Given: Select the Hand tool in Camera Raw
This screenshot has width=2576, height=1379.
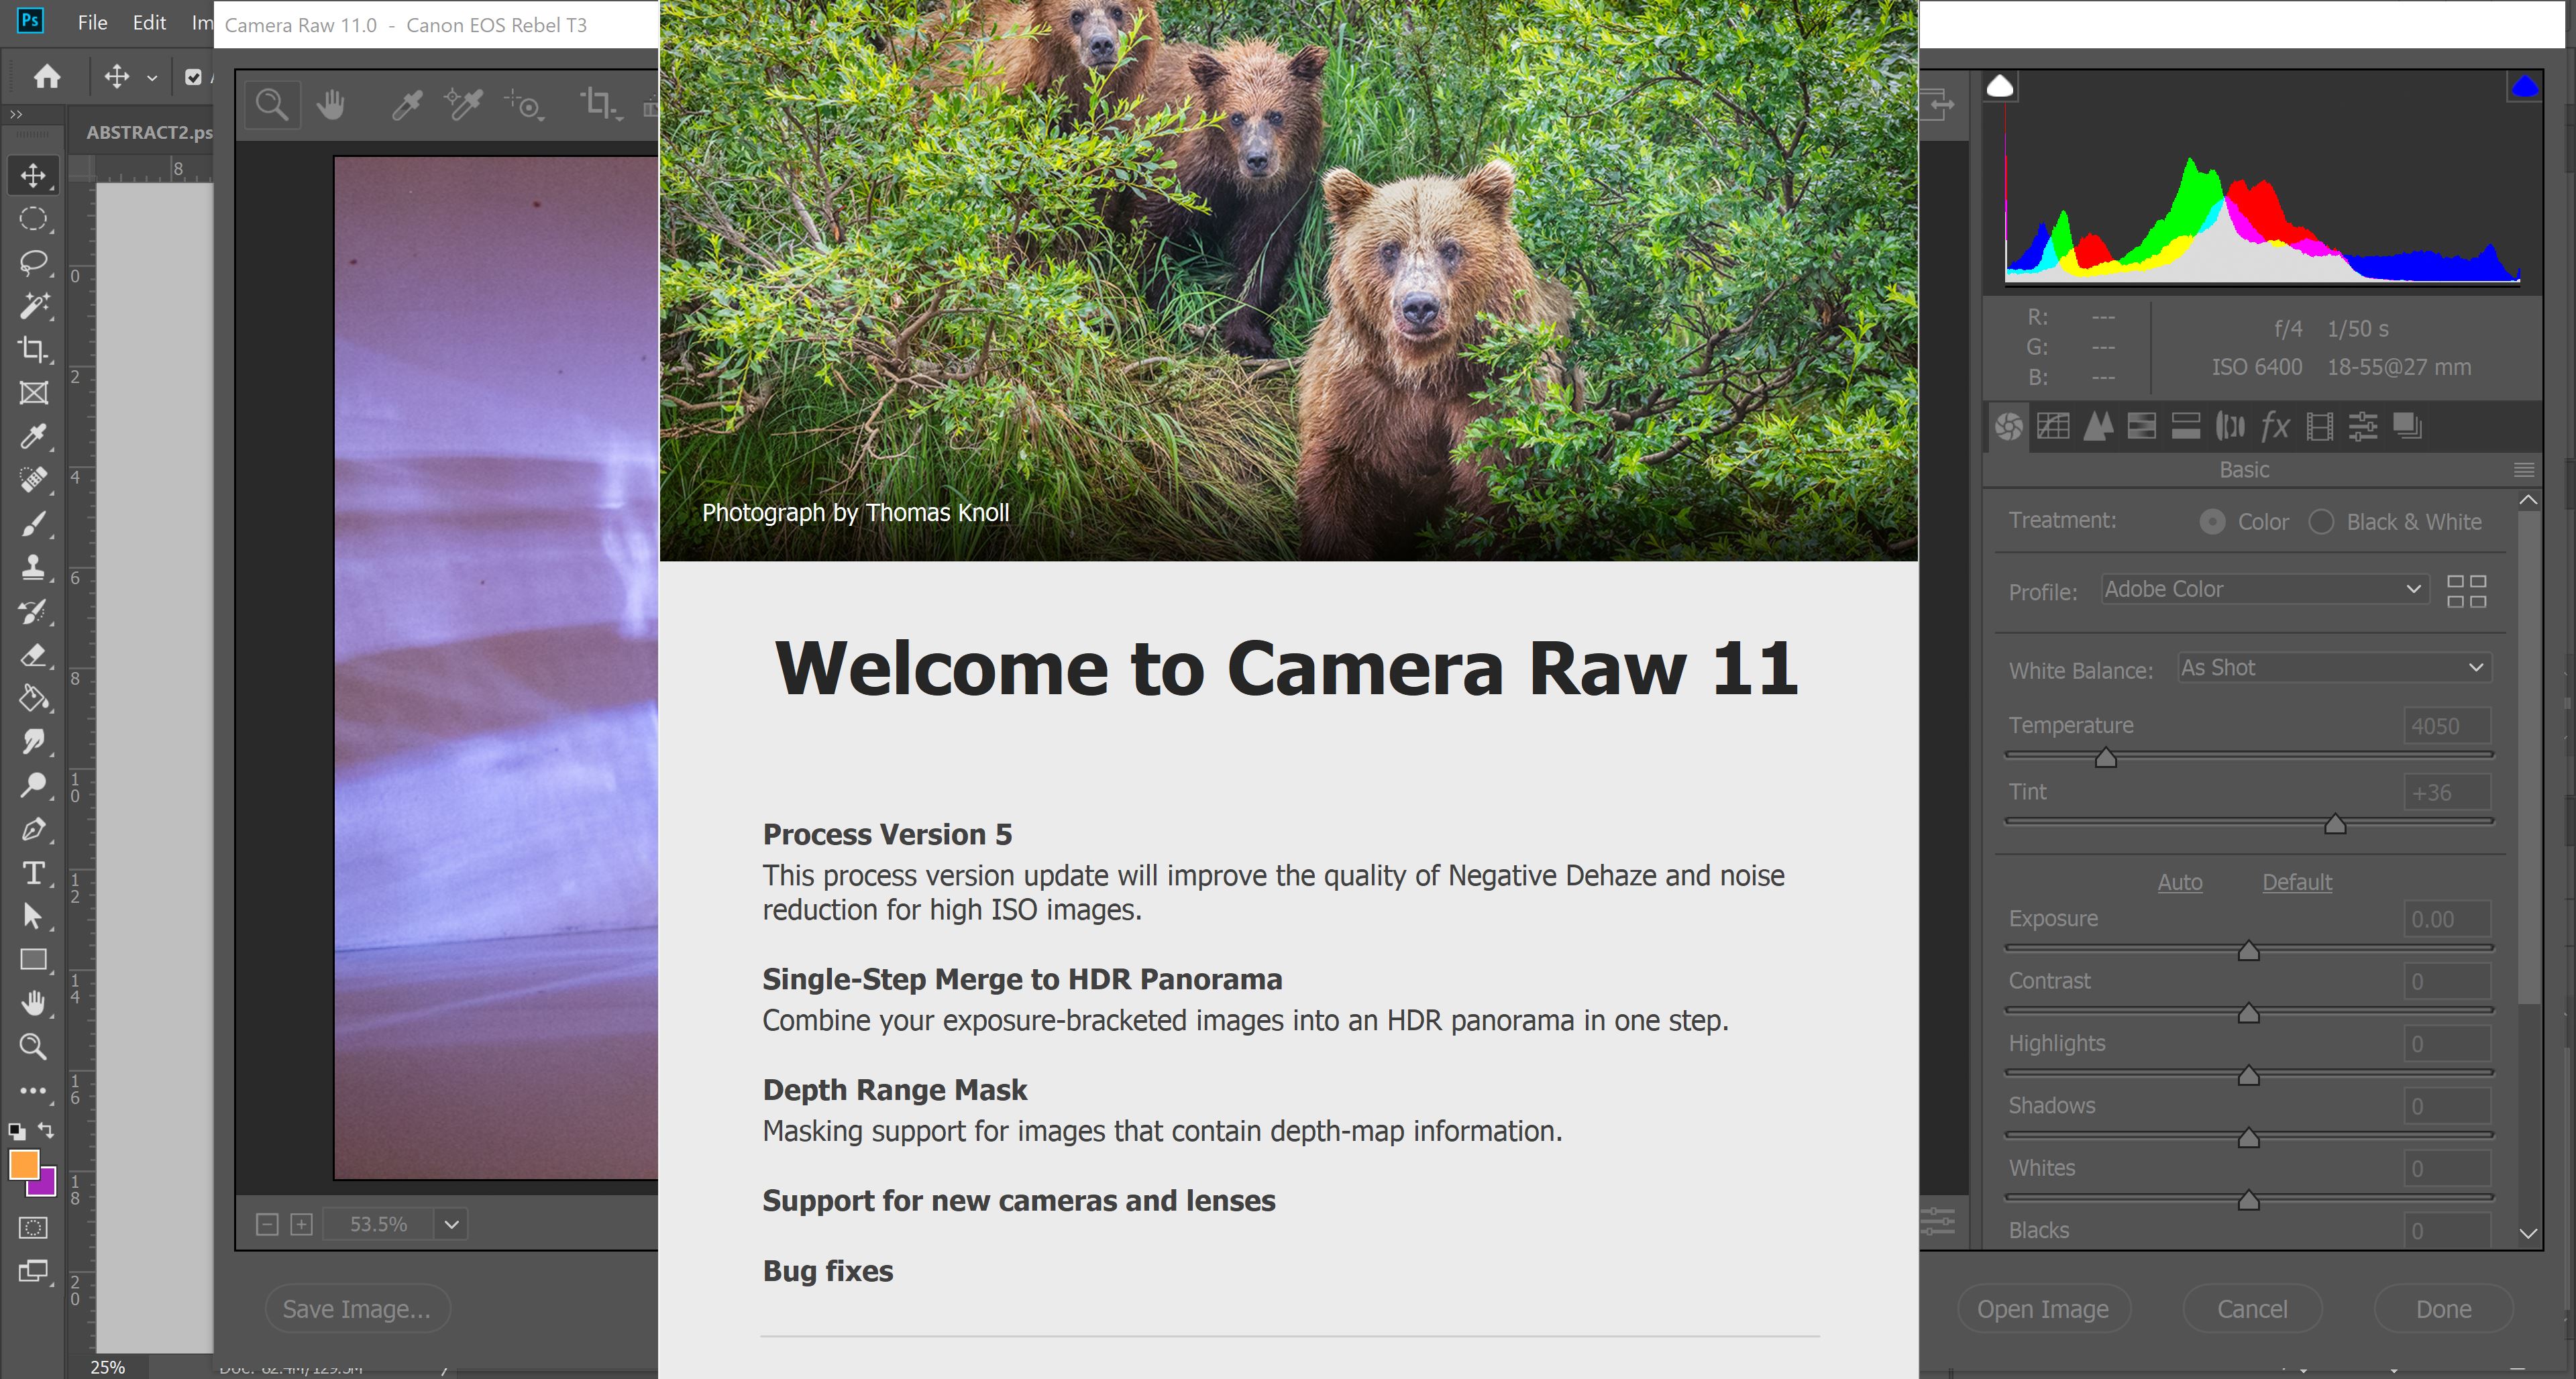Looking at the screenshot, I should point(334,104).
